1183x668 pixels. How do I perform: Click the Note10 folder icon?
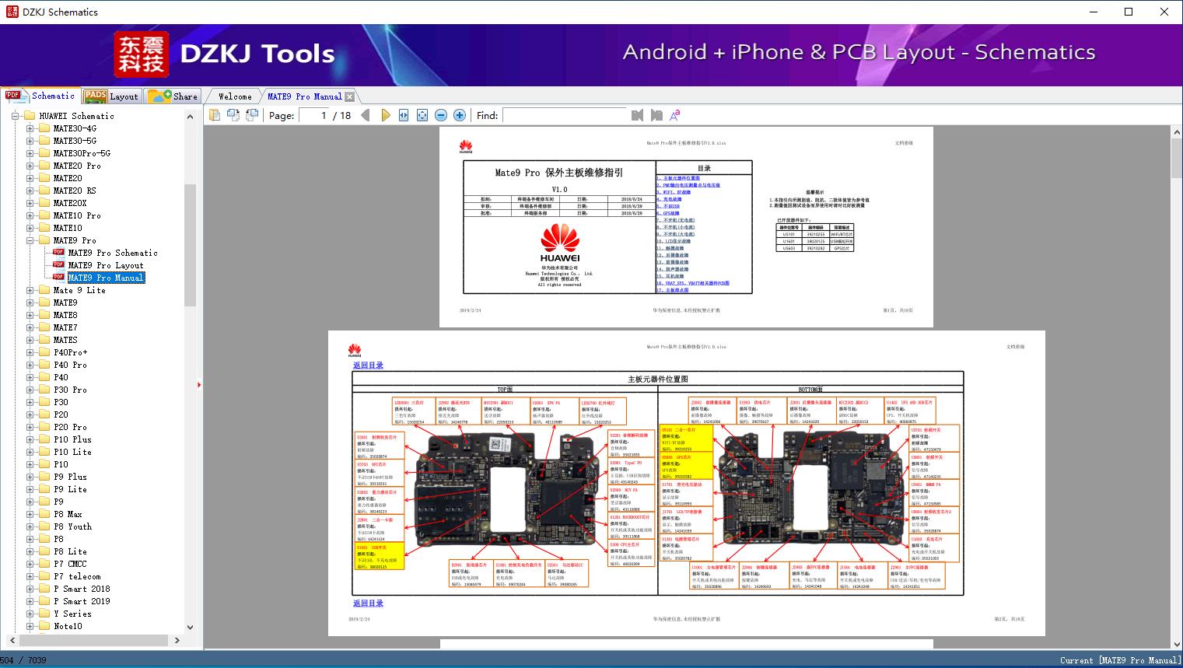tap(44, 626)
